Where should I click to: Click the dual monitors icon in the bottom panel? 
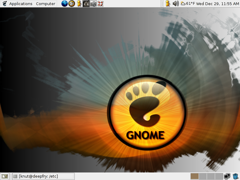point(227,176)
